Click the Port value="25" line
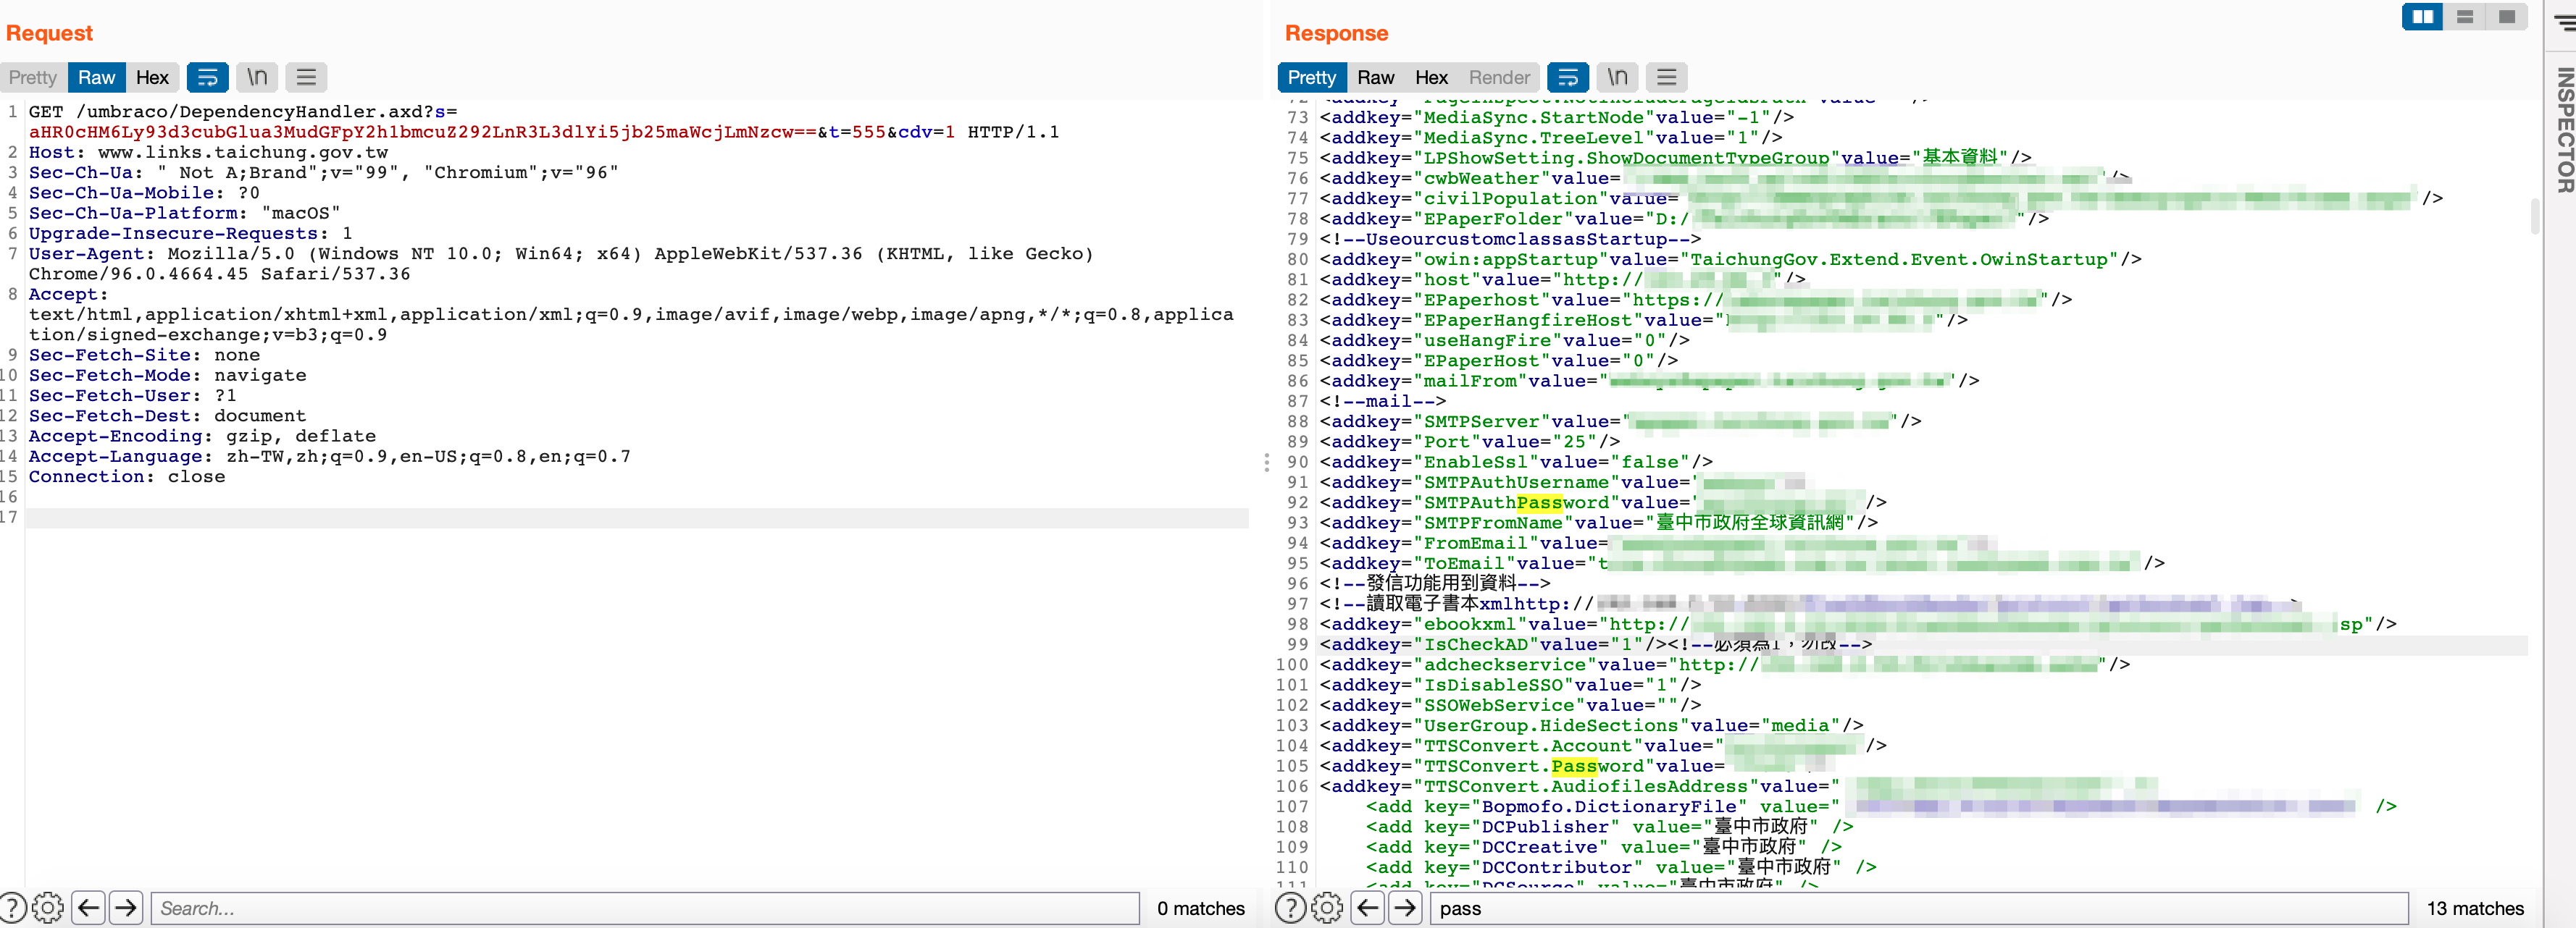Viewport: 2576px width, 928px height. point(1470,442)
